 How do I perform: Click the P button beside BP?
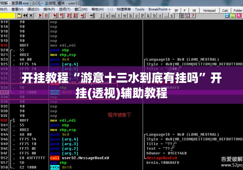[x=185, y=10]
